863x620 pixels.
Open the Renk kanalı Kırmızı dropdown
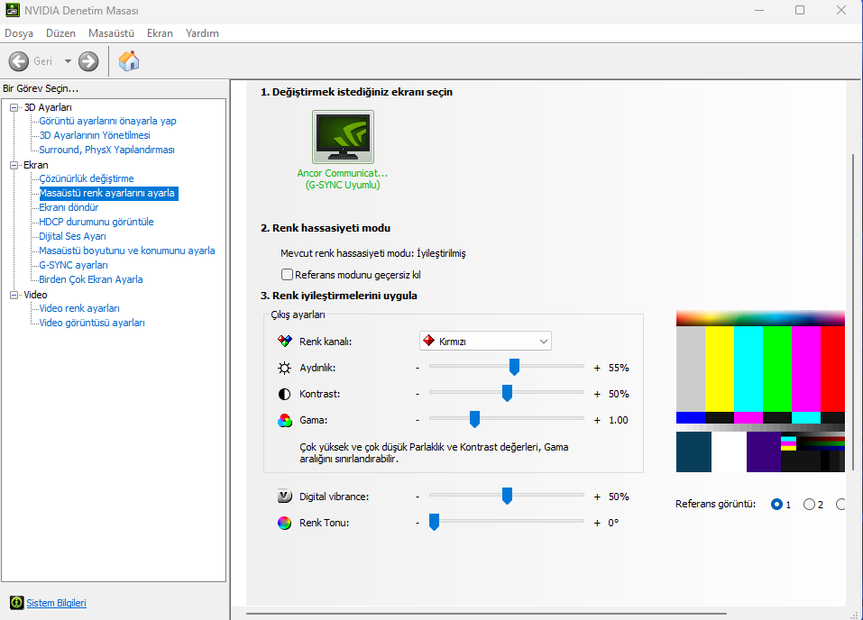tap(485, 341)
